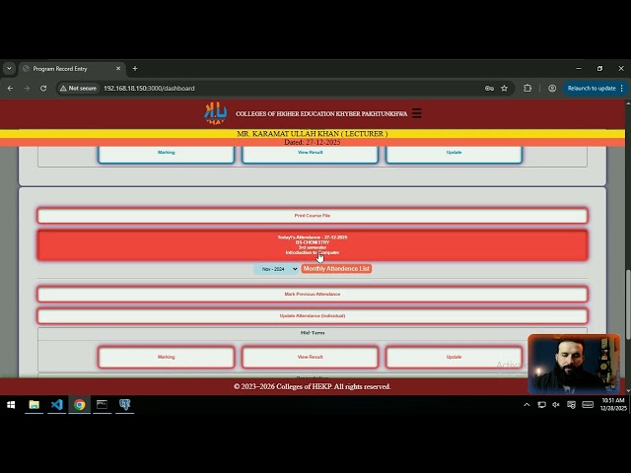The width and height of the screenshot is (631, 473).
Task: Open Today's Attendance for BS-Chemistry
Action: [x=313, y=245]
